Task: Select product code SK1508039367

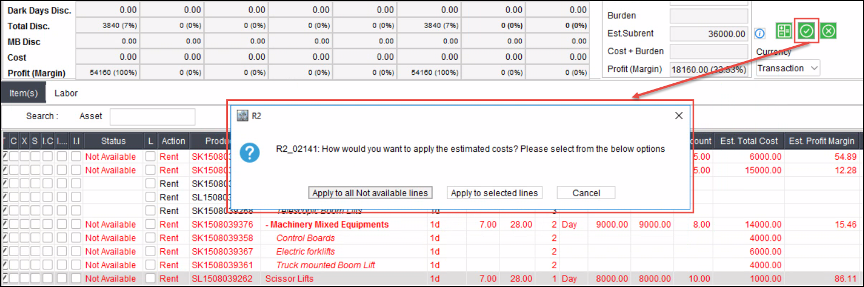Action: [222, 252]
